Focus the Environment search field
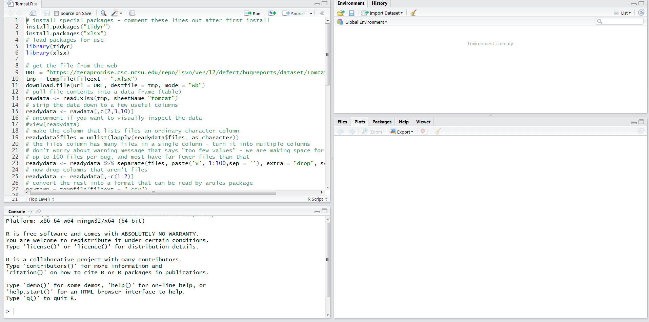The image size is (649, 322). pyautogui.click(x=619, y=21)
